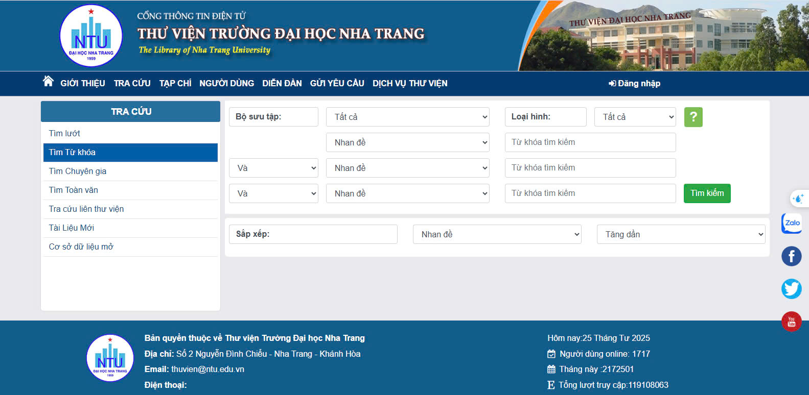The image size is (809, 395).
Task: Click the blue water droplet floating icon
Action: pyautogui.click(x=798, y=199)
